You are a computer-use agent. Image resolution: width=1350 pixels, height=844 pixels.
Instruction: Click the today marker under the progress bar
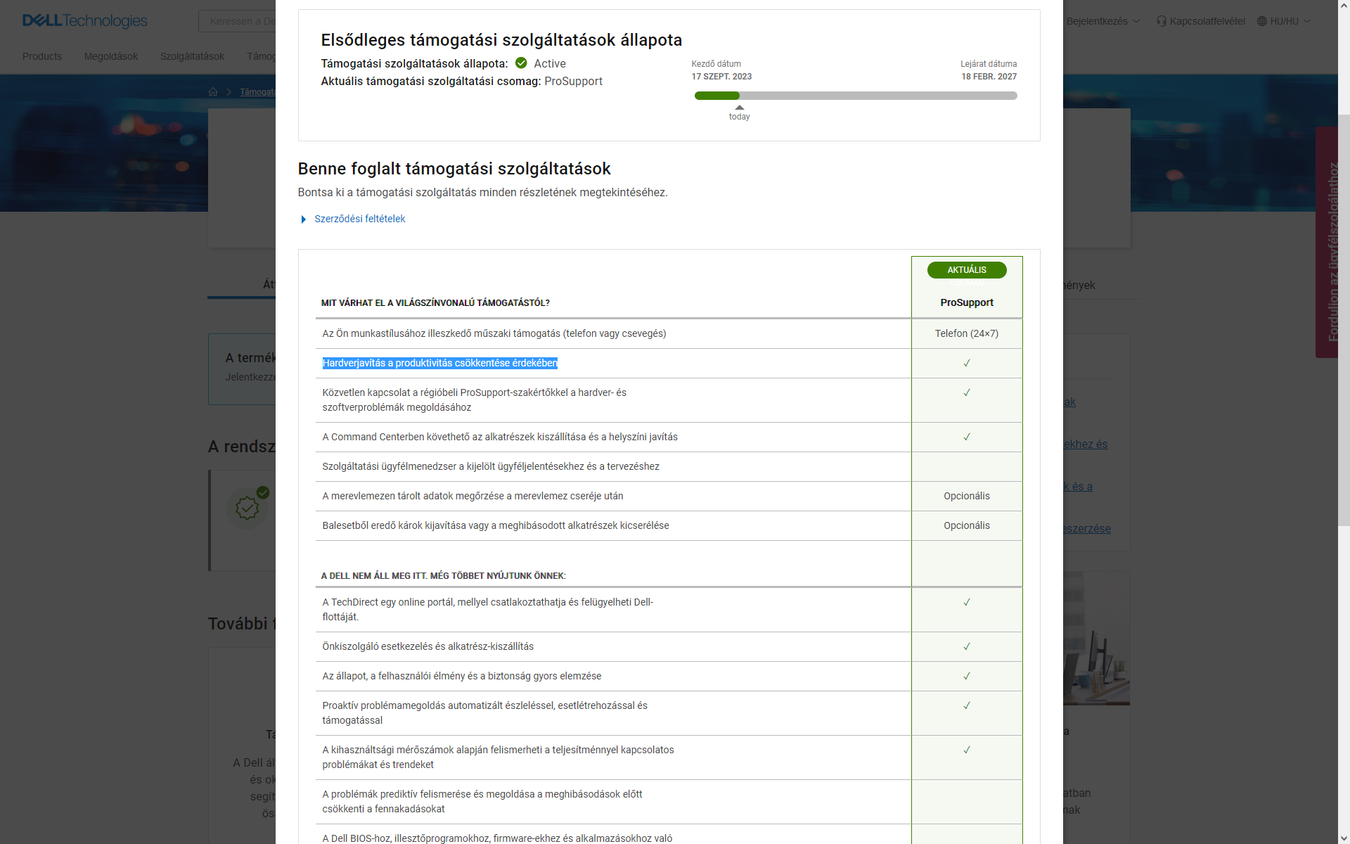tap(739, 114)
